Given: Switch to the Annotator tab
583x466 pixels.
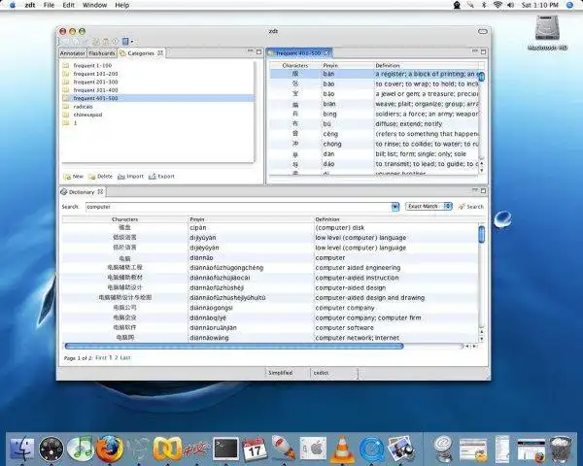Looking at the screenshot, I should coord(72,53).
